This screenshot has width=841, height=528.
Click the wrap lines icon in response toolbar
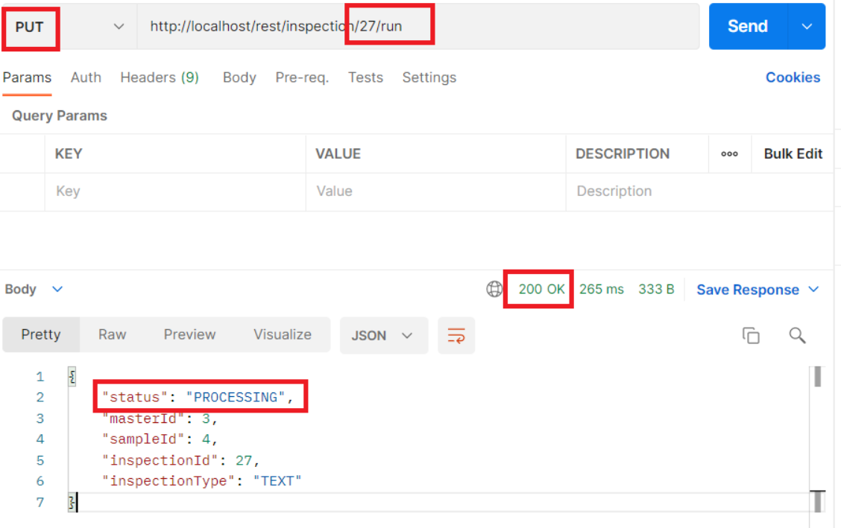pyautogui.click(x=456, y=335)
